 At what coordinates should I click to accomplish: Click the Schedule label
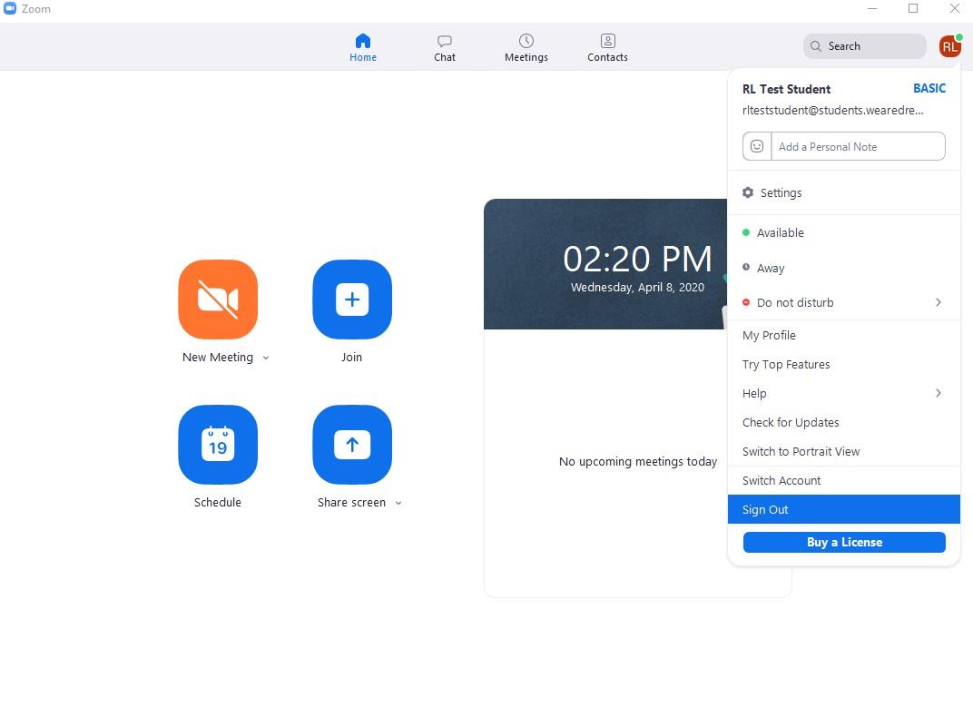[x=218, y=503]
